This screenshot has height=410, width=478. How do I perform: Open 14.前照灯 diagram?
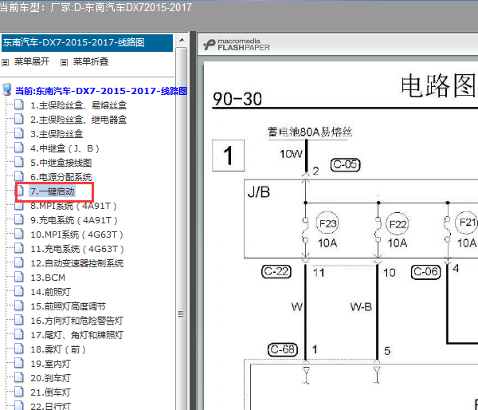(51, 292)
